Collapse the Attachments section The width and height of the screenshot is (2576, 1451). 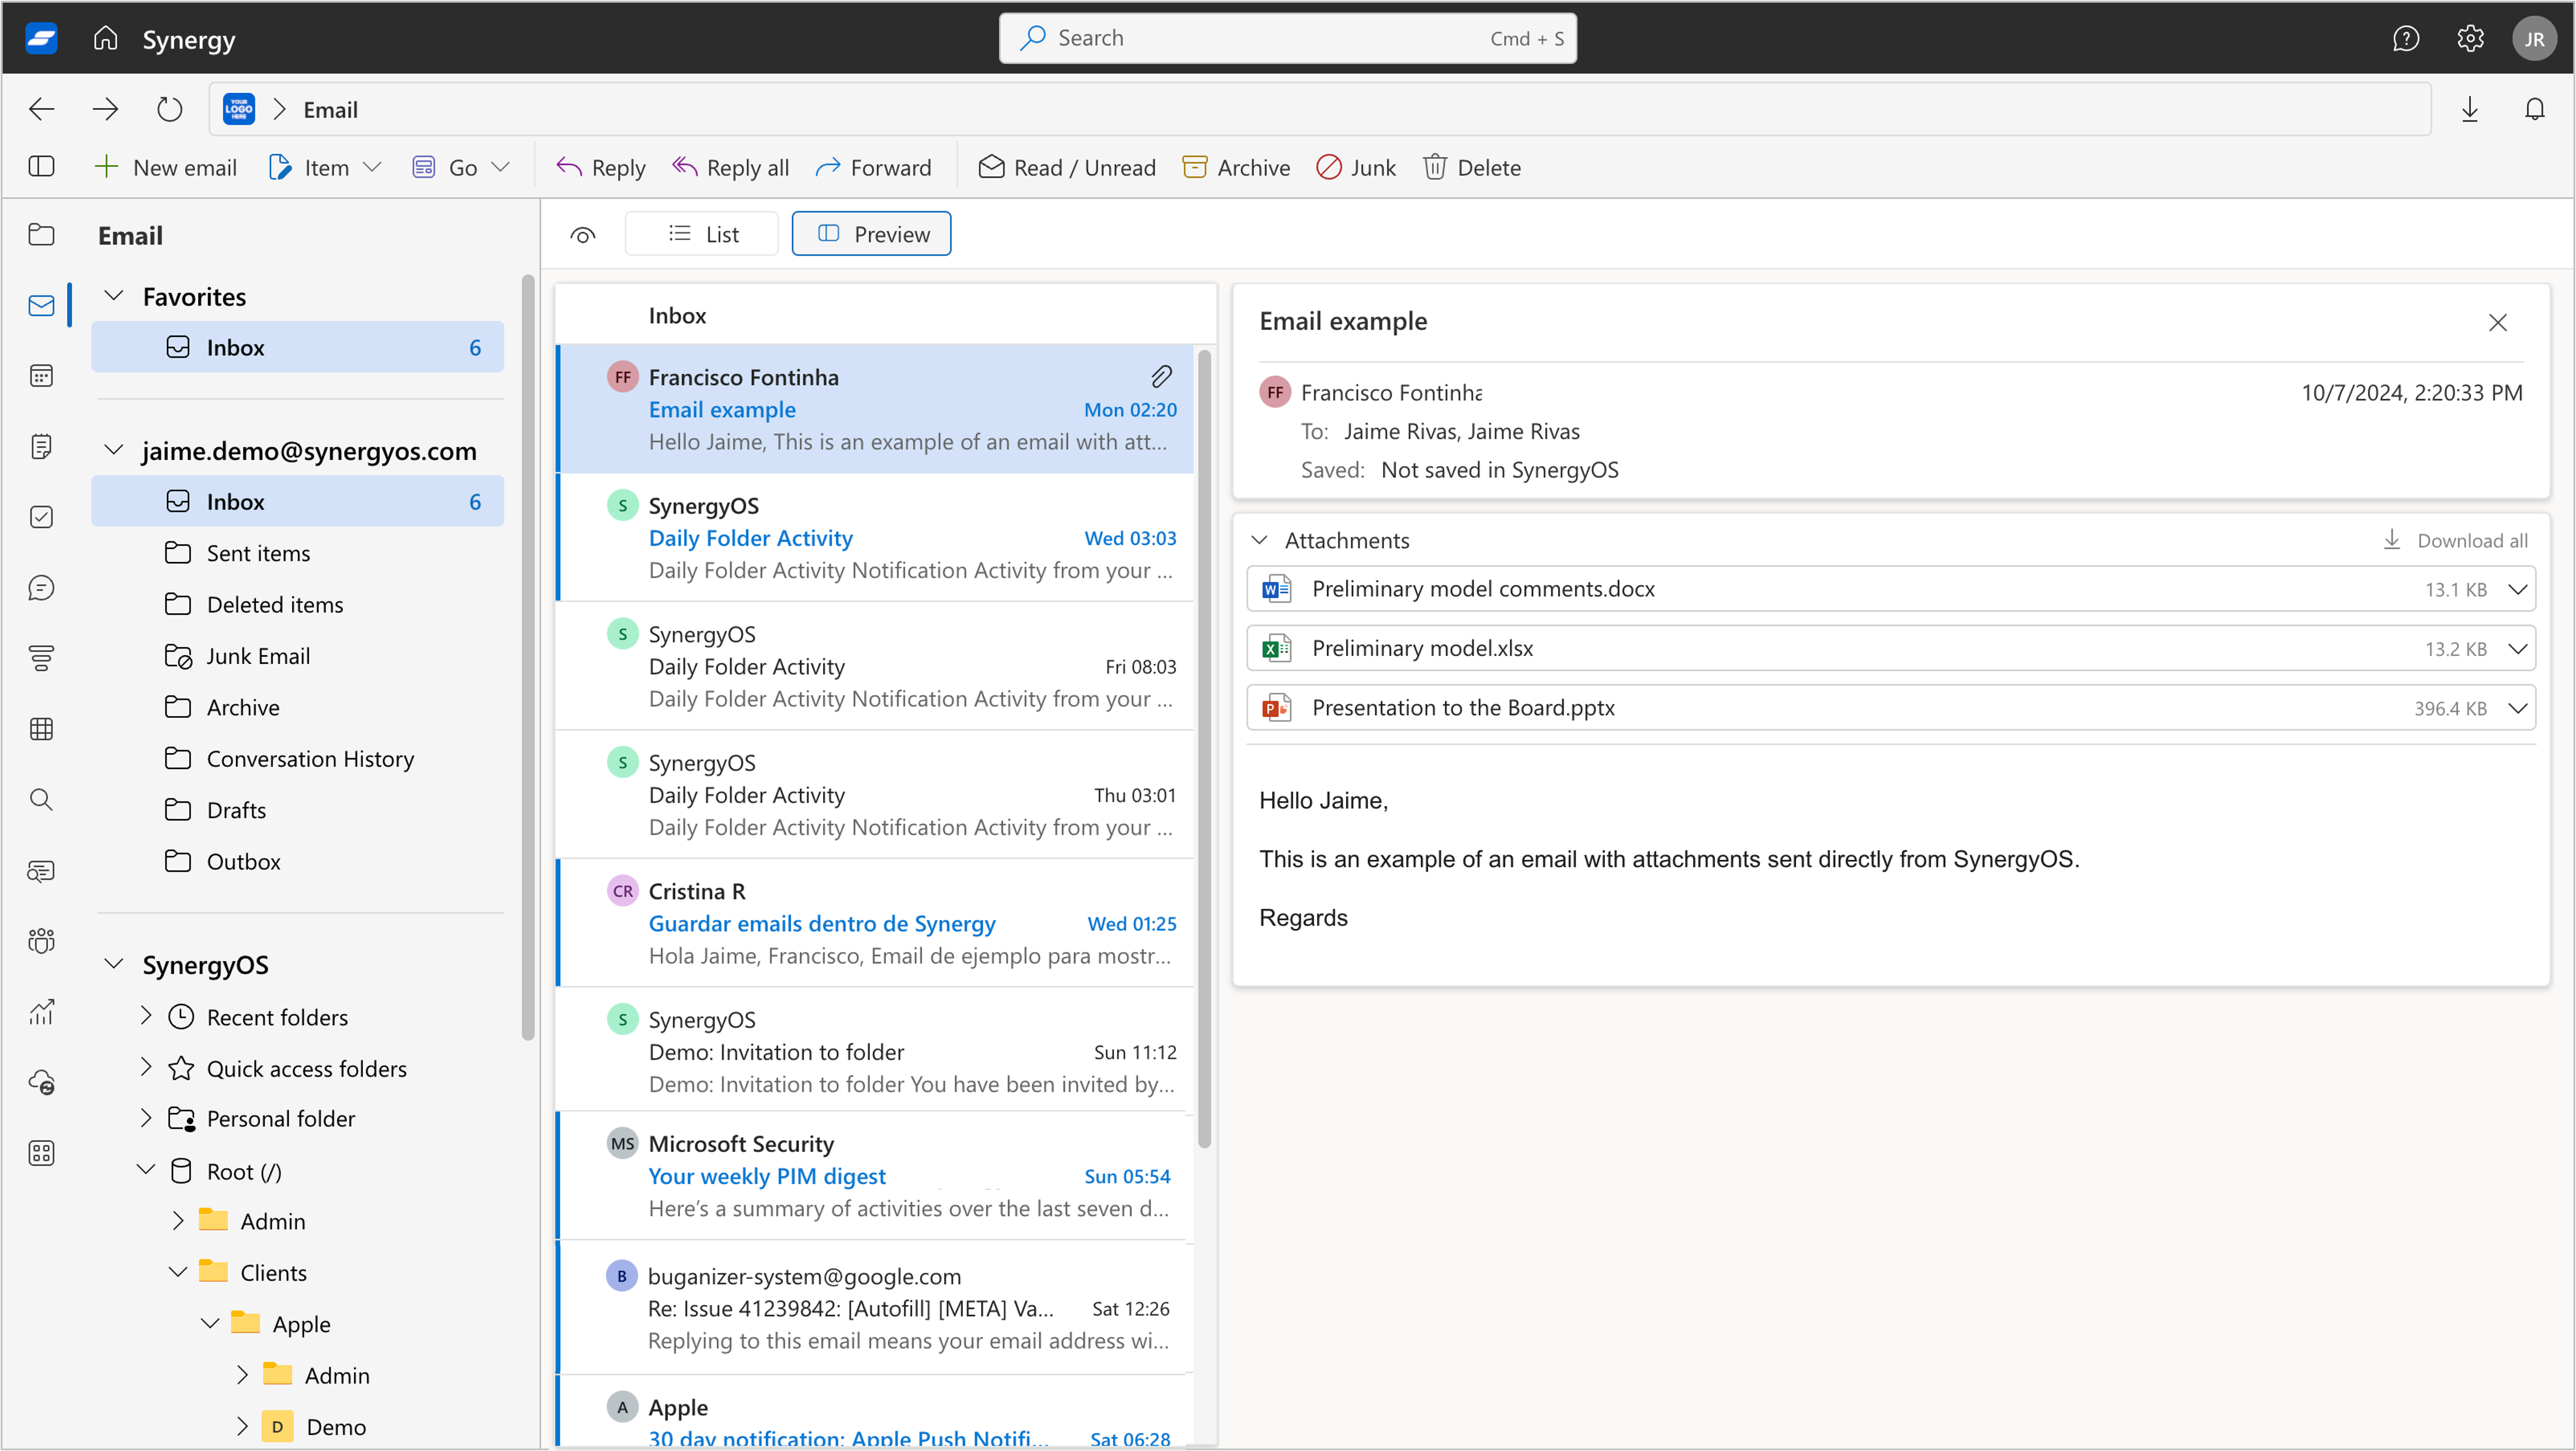point(1260,540)
